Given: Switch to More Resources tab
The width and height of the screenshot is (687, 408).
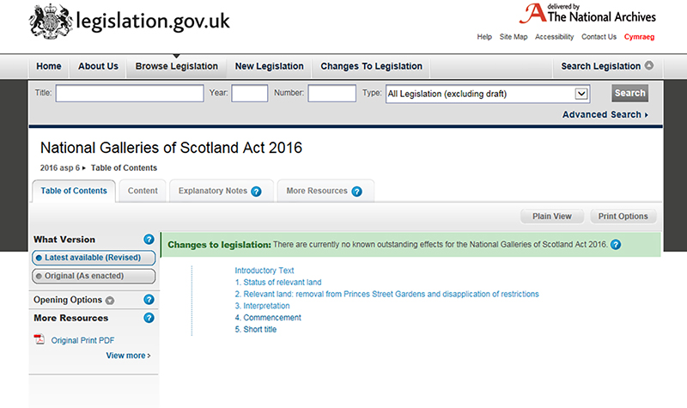Looking at the screenshot, I should pos(317,191).
